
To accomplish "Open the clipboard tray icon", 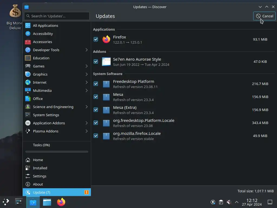I will (x=221, y=202).
